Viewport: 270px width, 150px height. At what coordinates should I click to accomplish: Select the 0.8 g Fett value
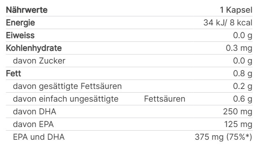click(242, 73)
